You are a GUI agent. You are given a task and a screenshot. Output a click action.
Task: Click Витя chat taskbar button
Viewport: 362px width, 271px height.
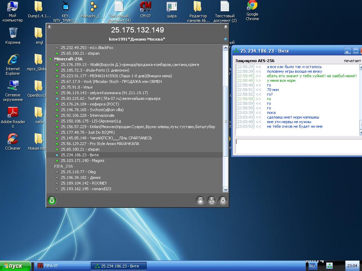pyautogui.click(x=119, y=266)
